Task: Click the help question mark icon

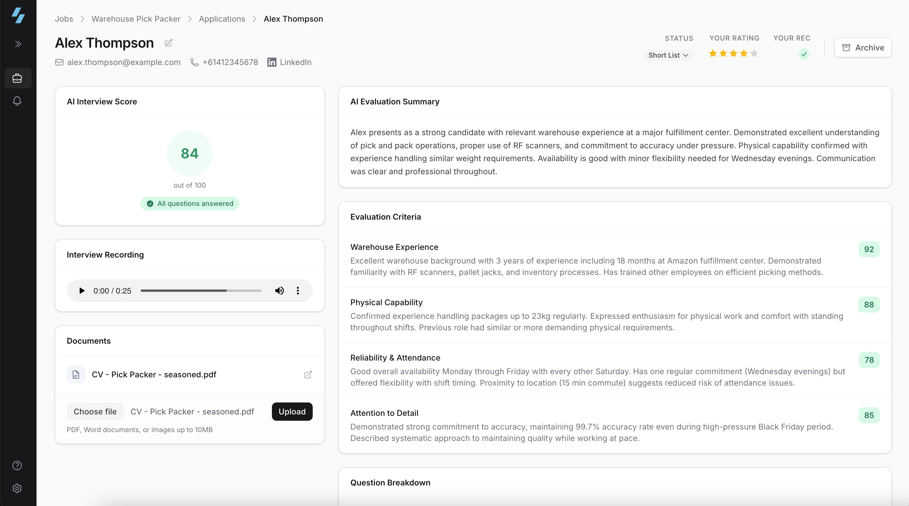Action: pos(17,465)
